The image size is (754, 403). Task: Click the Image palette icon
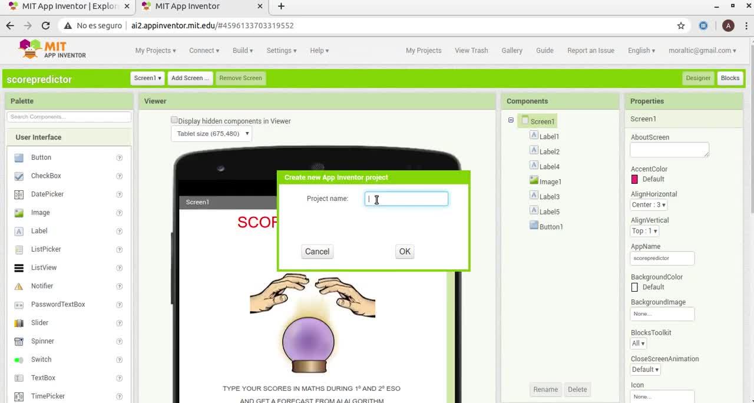point(19,213)
